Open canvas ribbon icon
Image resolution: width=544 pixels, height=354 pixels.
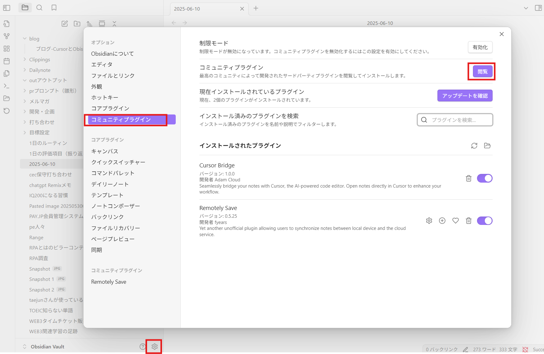(x=7, y=49)
